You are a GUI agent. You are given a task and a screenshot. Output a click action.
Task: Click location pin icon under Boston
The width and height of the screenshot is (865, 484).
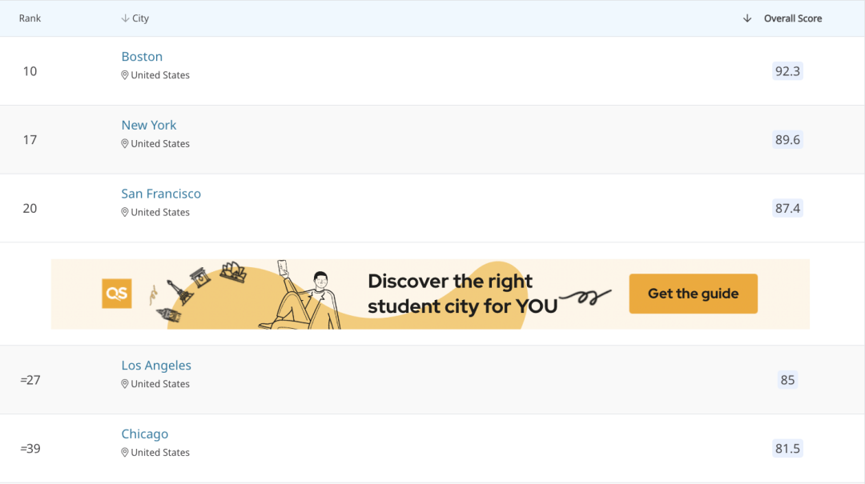pos(125,75)
